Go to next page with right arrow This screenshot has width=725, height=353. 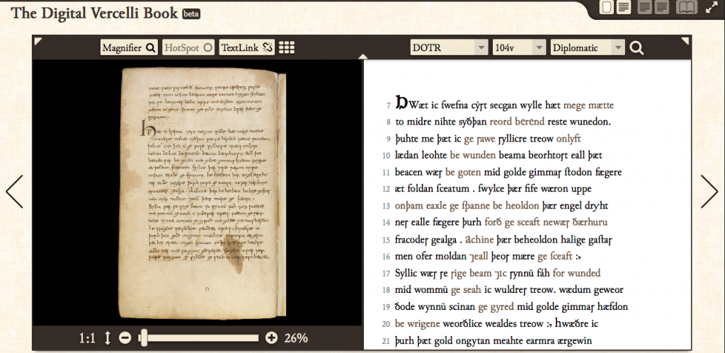point(709,191)
